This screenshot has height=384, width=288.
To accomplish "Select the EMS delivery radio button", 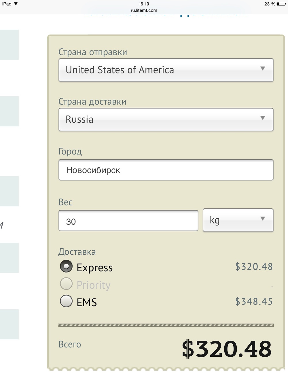I will point(66,301).
